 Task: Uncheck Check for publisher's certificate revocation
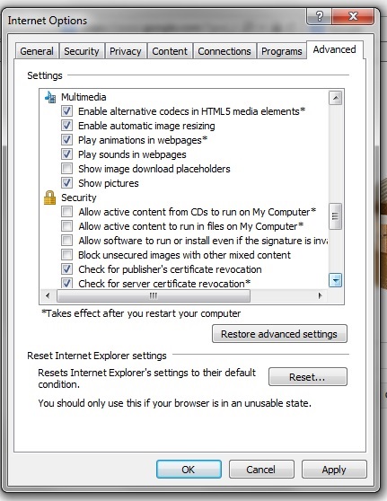tap(66, 269)
